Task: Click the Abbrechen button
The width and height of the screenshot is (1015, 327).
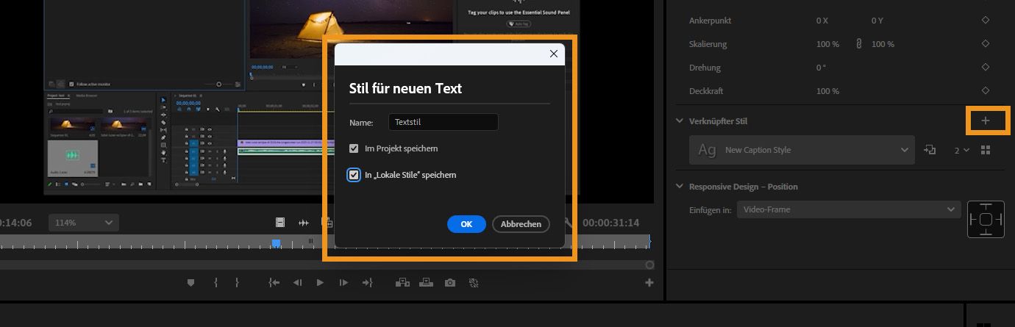Action: (x=521, y=224)
